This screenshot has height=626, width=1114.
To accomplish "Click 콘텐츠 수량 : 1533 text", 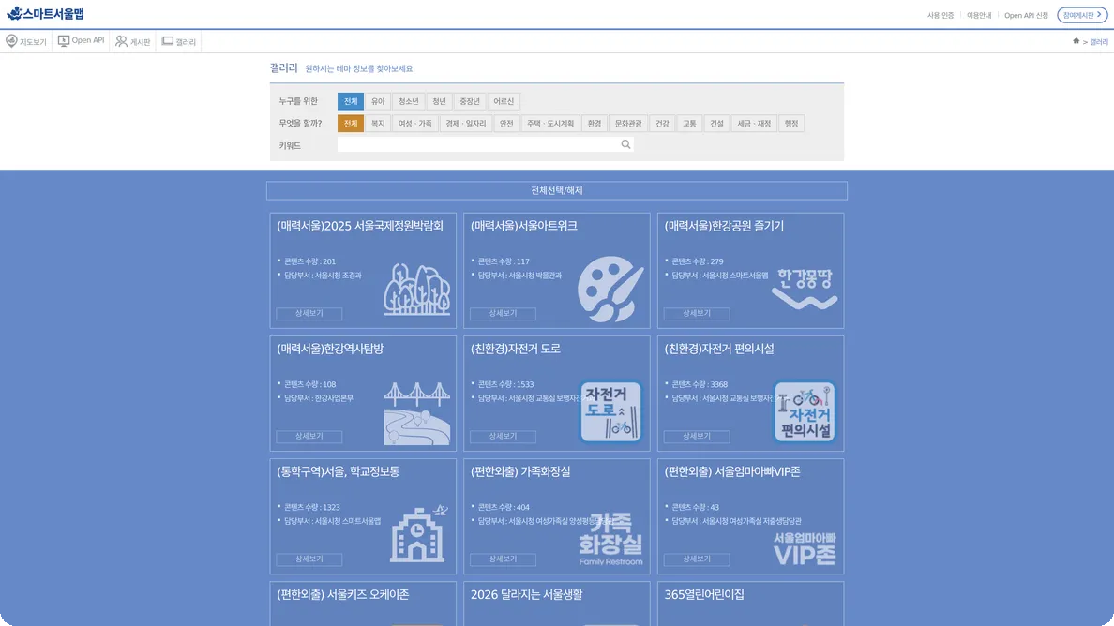I will click(x=505, y=384).
